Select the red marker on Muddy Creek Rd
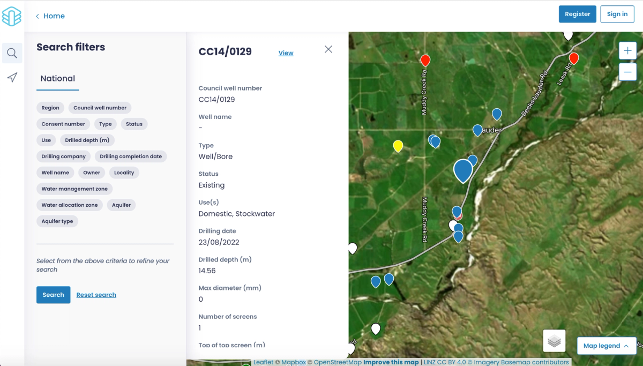The image size is (643, 366). click(425, 60)
